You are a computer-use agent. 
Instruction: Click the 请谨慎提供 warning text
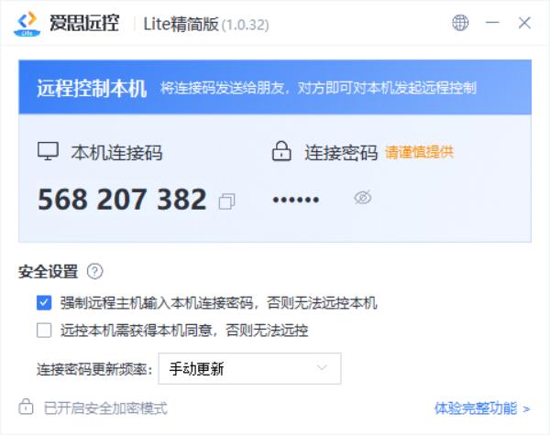[x=420, y=152]
